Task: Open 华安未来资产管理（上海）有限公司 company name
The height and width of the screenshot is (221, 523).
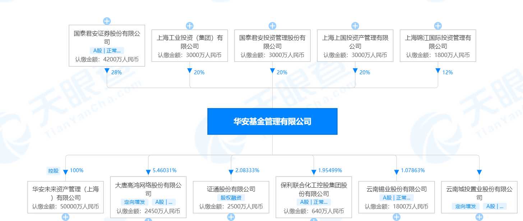Action: pos(65,193)
